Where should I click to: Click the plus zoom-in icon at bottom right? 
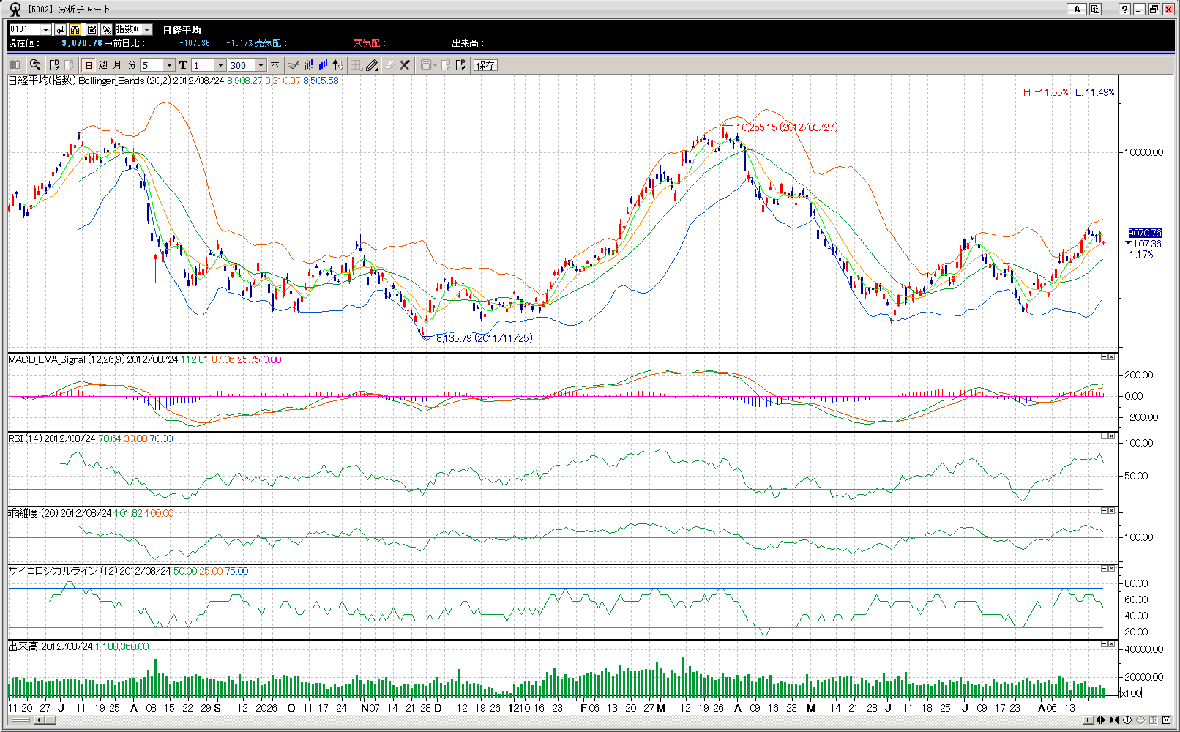[1127, 720]
